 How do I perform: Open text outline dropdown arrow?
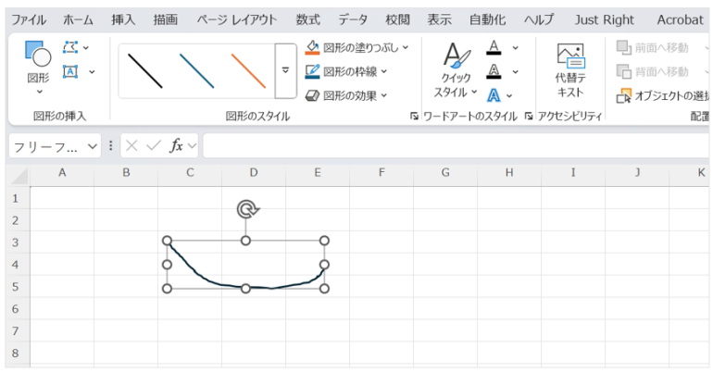point(515,72)
